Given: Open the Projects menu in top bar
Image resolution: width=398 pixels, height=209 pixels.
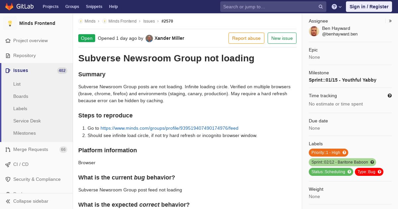Looking at the screenshot, I should (x=51, y=7).
